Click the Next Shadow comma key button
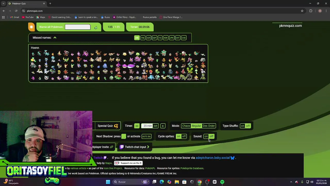Viewport: 330px width, 186px height. coord(124,136)
